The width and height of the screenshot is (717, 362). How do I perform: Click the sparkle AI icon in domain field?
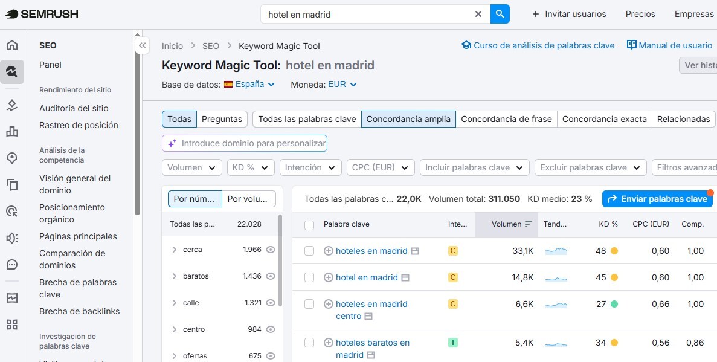(172, 143)
